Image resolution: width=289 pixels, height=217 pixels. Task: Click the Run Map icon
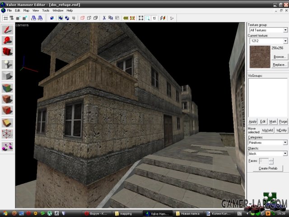[172, 18]
